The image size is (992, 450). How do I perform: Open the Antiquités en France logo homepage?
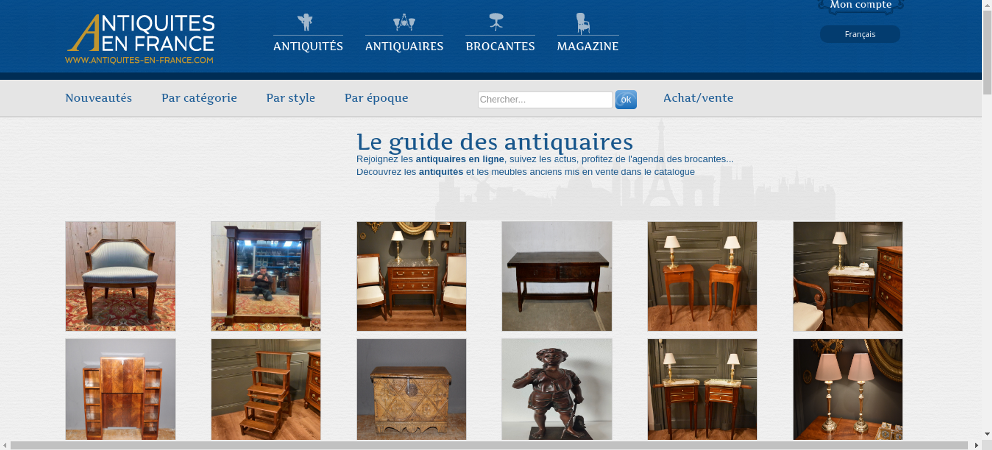pos(140,39)
